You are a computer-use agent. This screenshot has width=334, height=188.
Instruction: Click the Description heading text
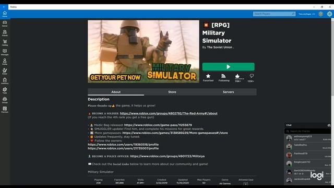pyautogui.click(x=99, y=99)
